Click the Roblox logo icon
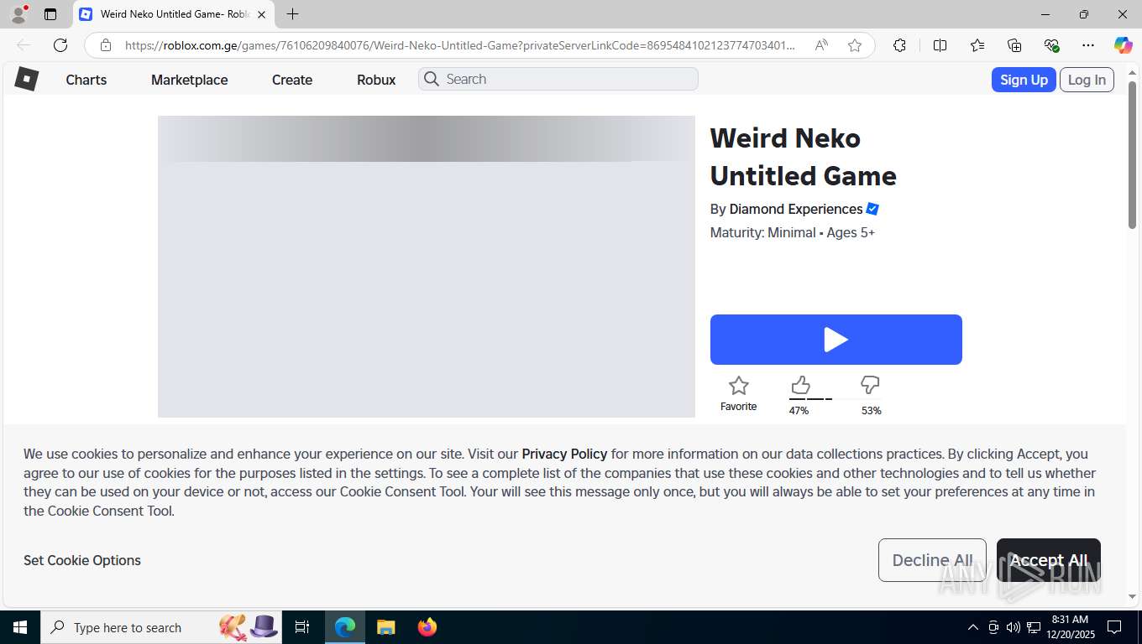 click(26, 79)
